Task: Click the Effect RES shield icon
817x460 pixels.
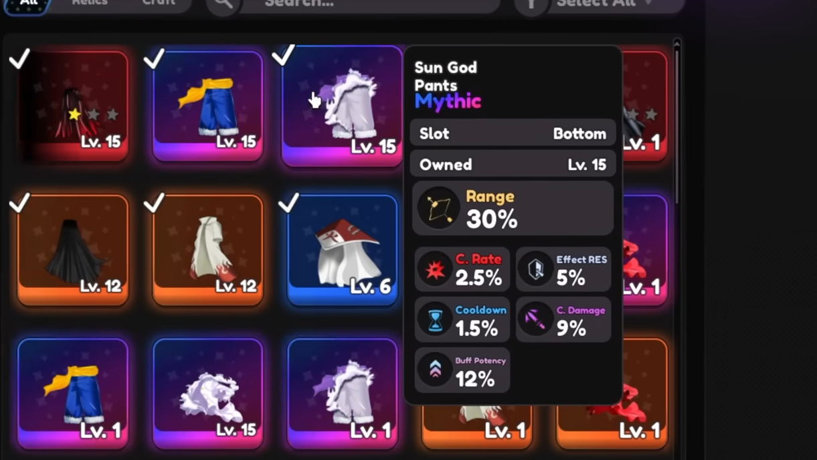Action: pyautogui.click(x=536, y=269)
